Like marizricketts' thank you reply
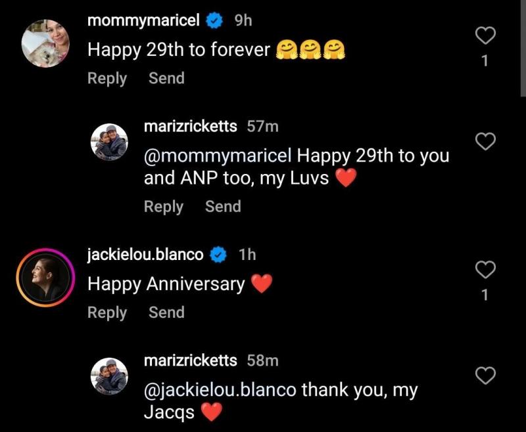This screenshot has height=432, width=526. [485, 375]
